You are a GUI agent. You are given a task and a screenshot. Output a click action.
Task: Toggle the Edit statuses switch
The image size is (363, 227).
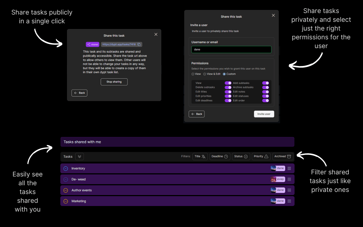point(266,96)
